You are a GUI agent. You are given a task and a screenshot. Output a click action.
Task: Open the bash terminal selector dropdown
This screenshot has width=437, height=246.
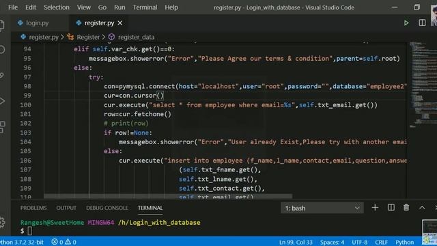click(x=322, y=208)
